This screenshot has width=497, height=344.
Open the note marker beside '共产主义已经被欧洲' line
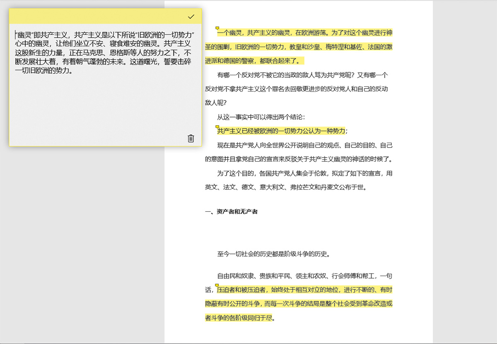tap(217, 127)
